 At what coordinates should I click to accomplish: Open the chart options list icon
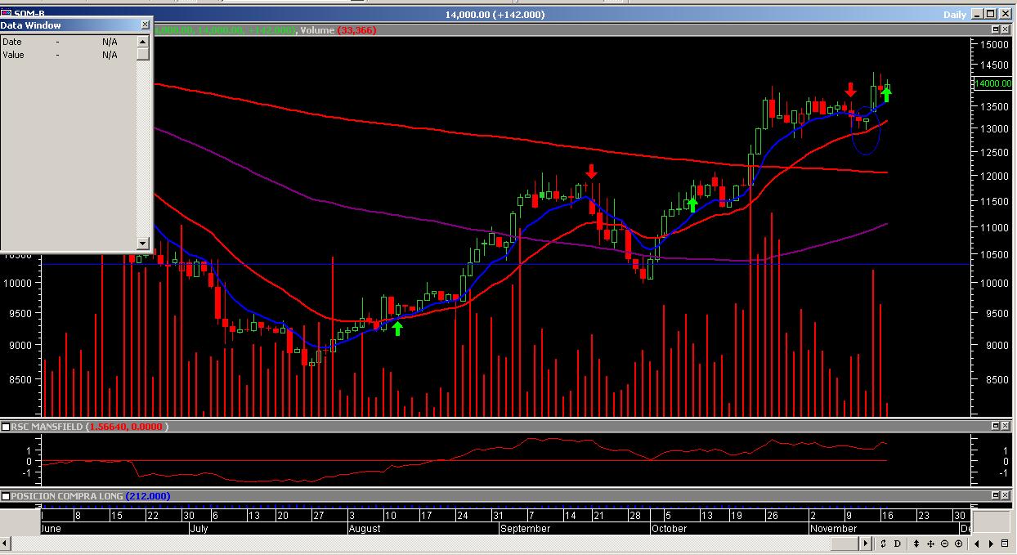1005,544
